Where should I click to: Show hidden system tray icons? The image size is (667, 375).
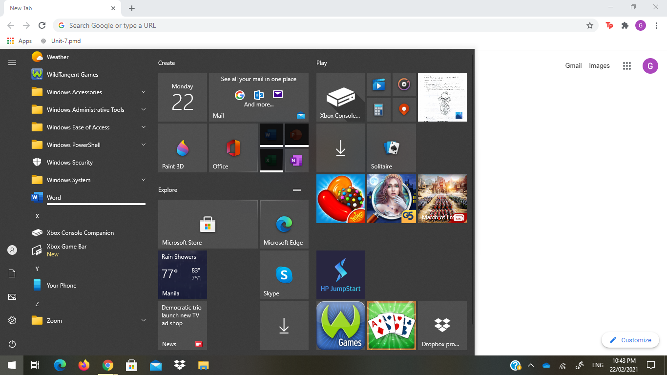(x=531, y=365)
